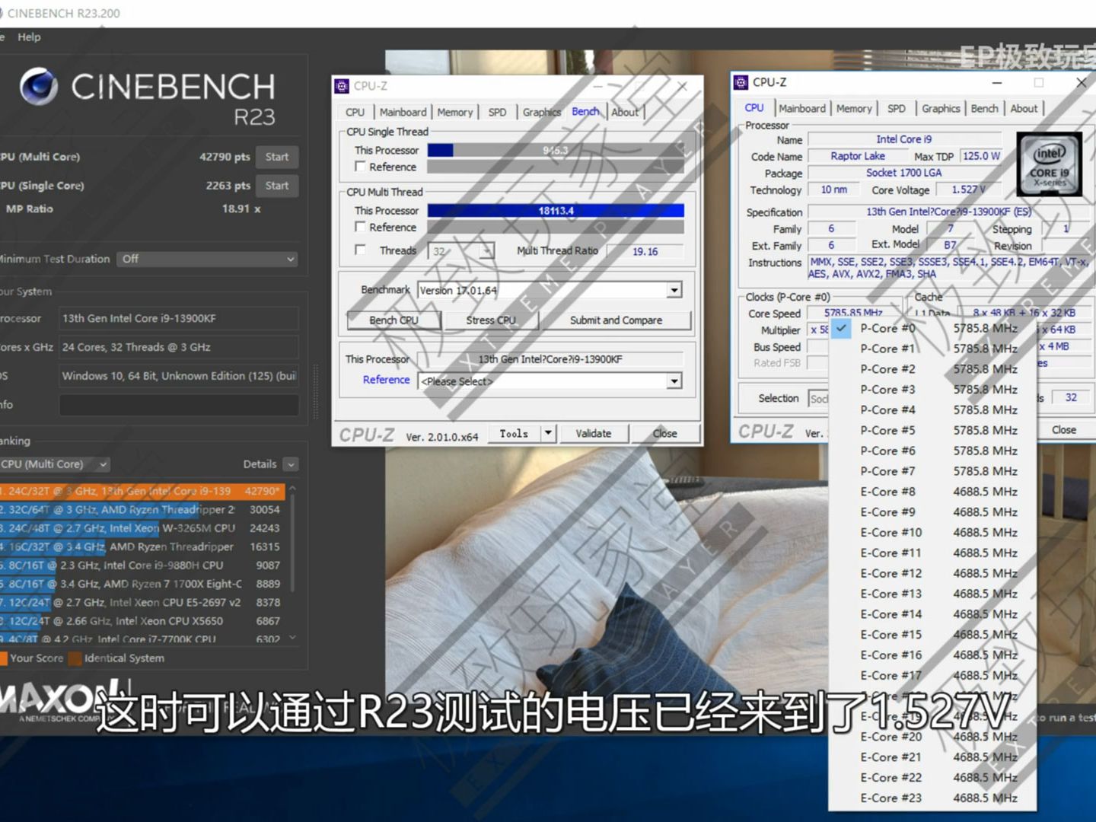Click the checkmark next to P-Core #0

841,328
